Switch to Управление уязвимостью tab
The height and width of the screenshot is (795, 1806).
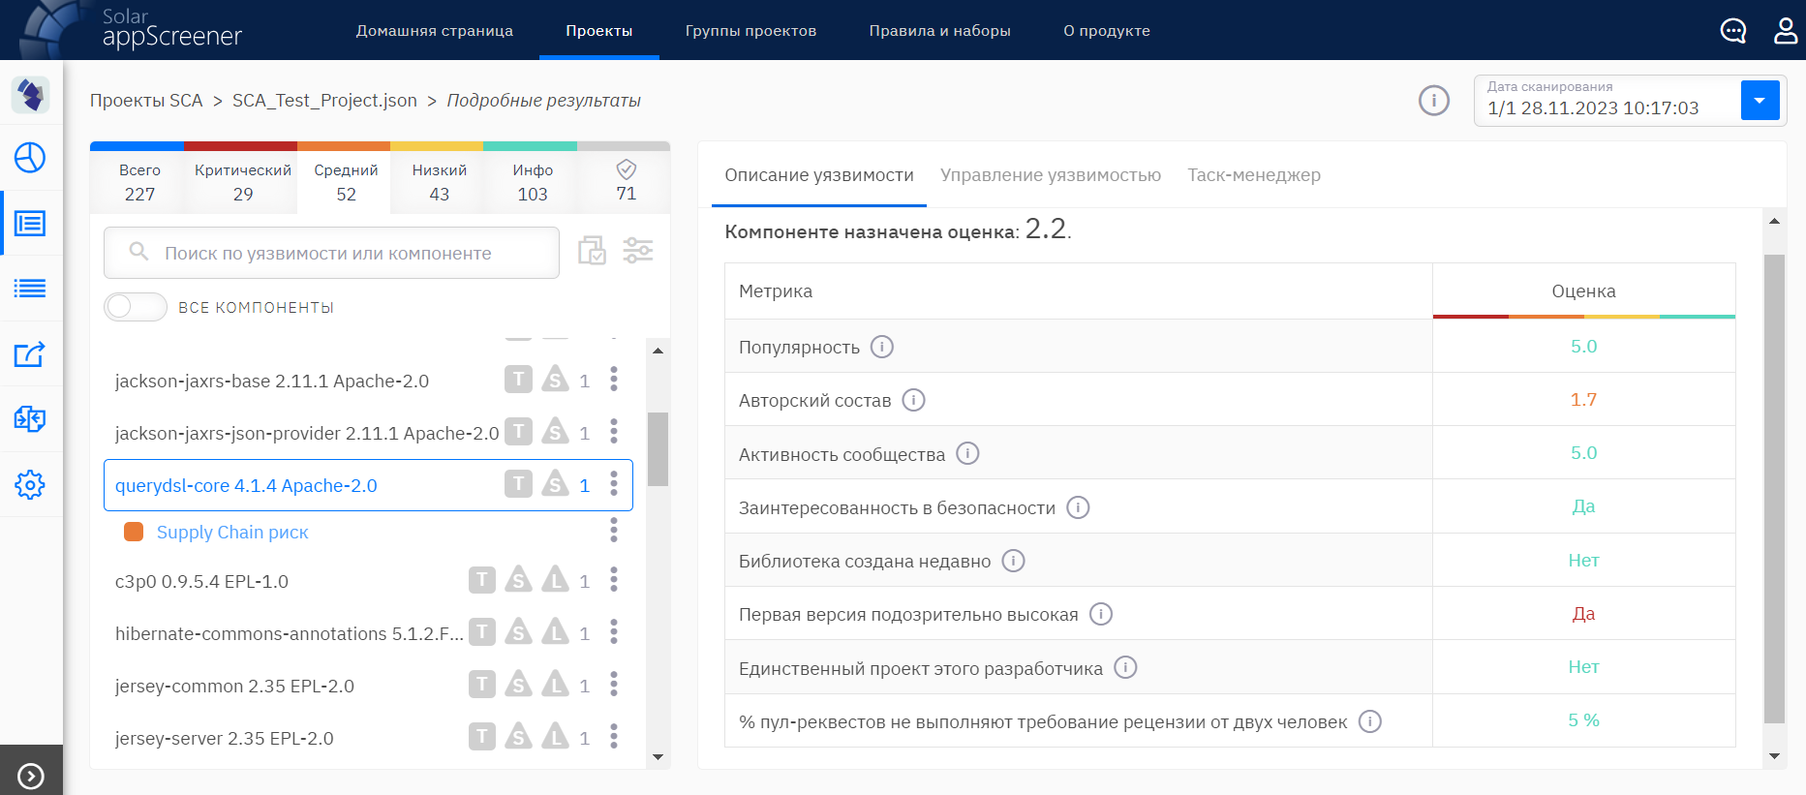[x=1051, y=175]
